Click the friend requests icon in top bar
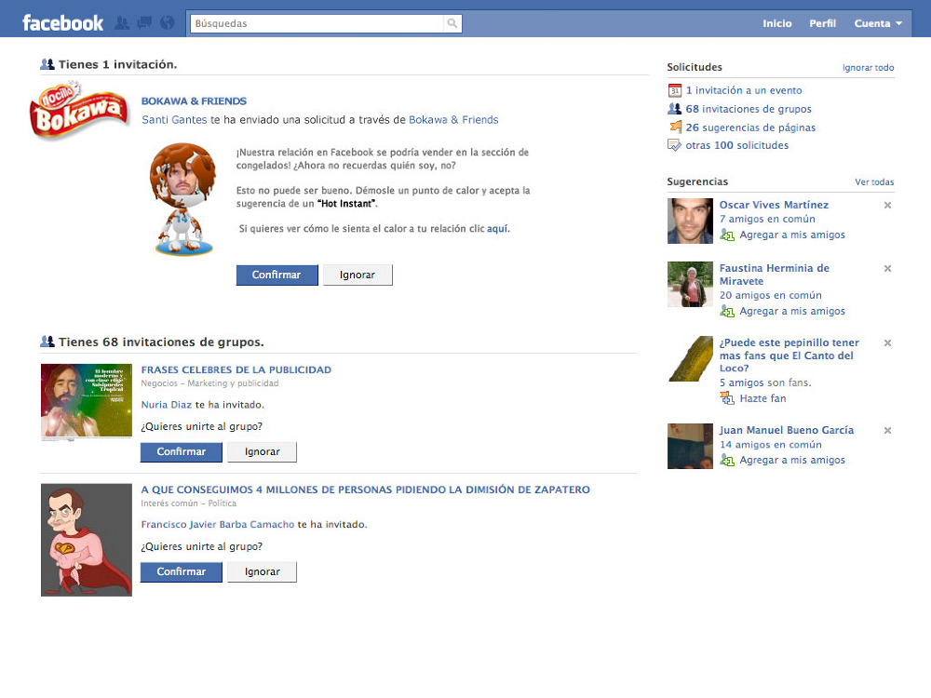Image resolution: width=931 pixels, height=698 pixels. (x=122, y=23)
